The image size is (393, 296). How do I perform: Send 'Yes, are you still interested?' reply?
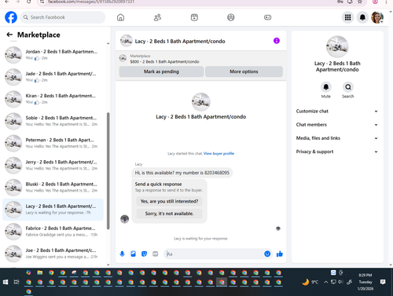(169, 201)
